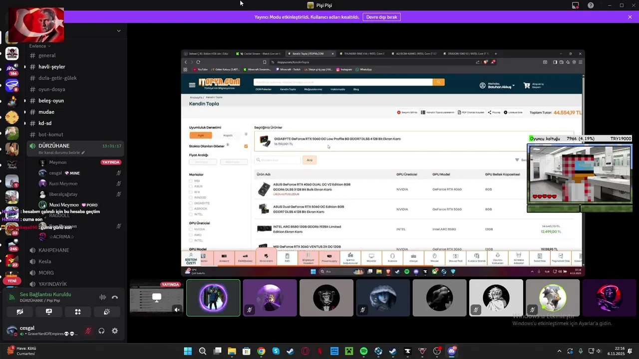This screenshot has height=359, width=639.
Task: Dismiss the streamer mode banner
Action: point(630,17)
